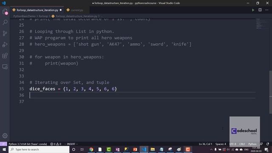Click the vertical editor scrollbar
This screenshot has width=272, height=153.
270,92
